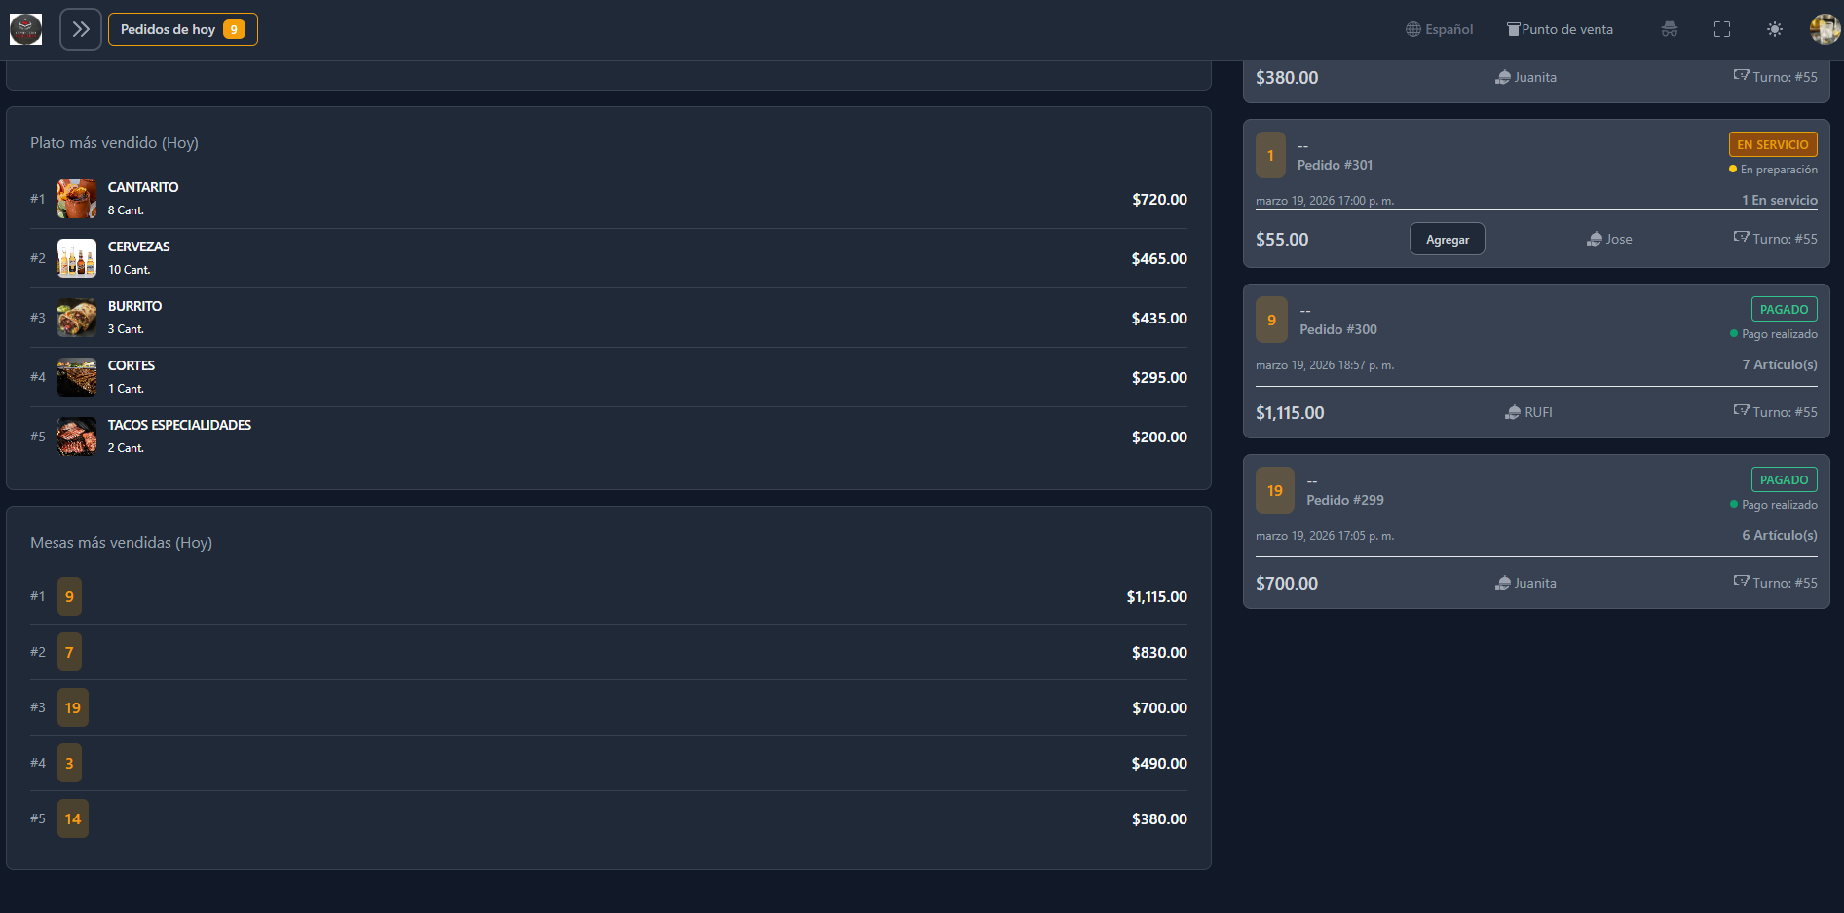The height and width of the screenshot is (913, 1844).
Task: Go to Punto de venta
Action: (x=1560, y=29)
